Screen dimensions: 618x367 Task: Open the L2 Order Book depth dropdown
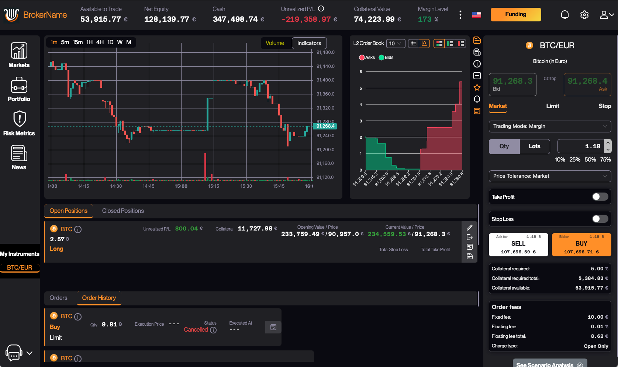tap(395, 44)
